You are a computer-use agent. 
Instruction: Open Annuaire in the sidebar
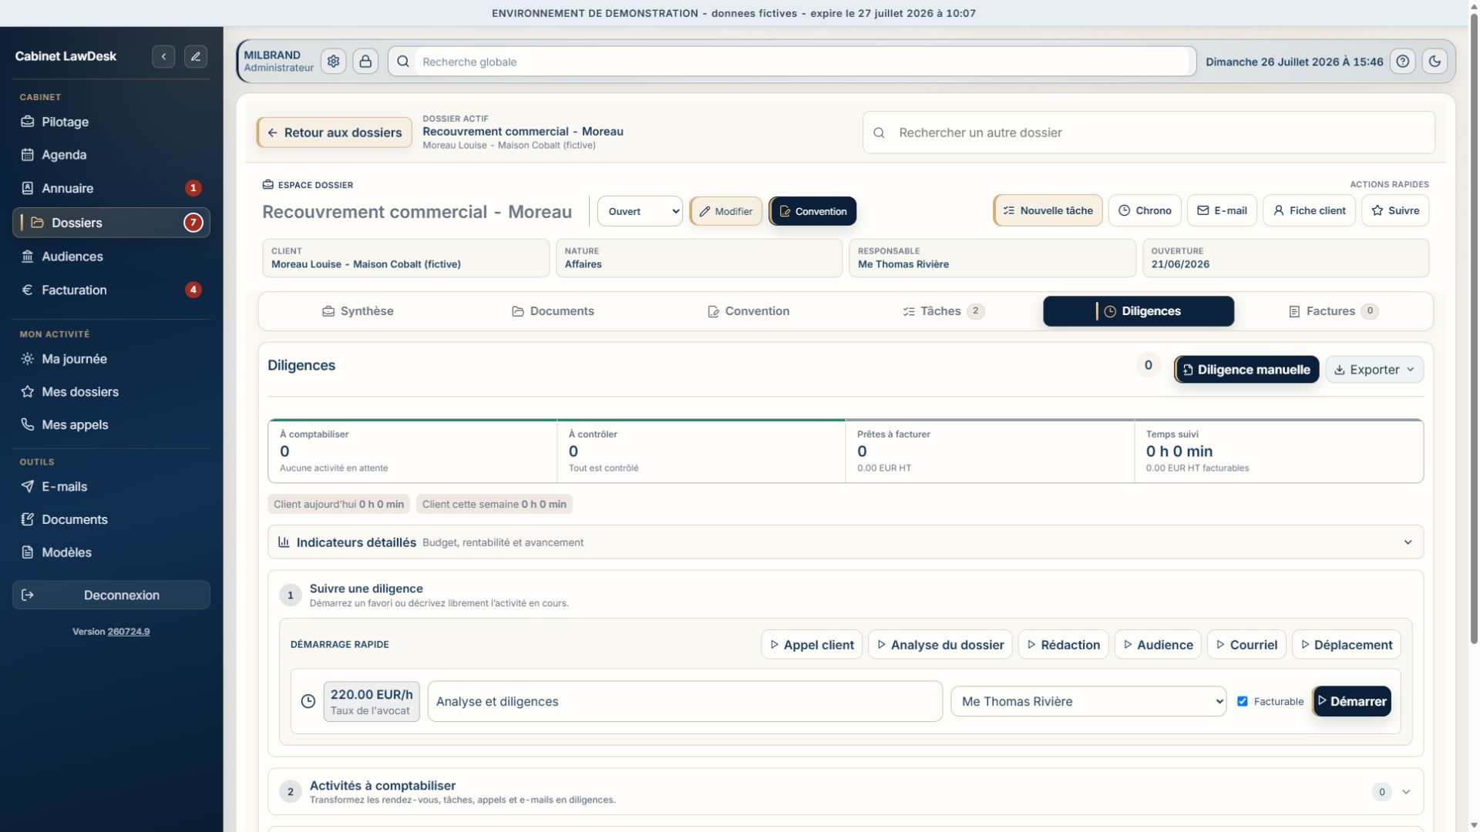111,188
